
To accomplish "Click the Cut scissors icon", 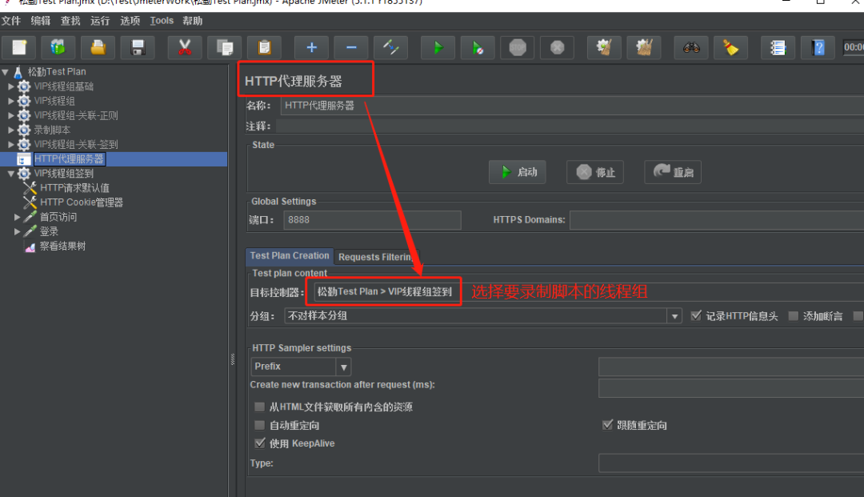I will [x=185, y=47].
